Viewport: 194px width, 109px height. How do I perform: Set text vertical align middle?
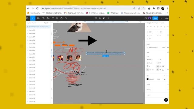click(160, 70)
